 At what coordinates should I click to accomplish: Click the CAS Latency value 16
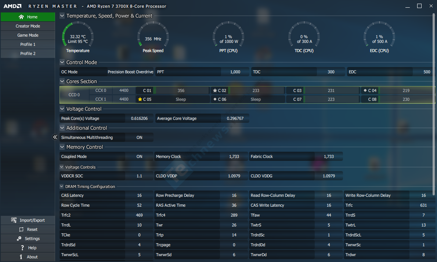(x=139, y=196)
